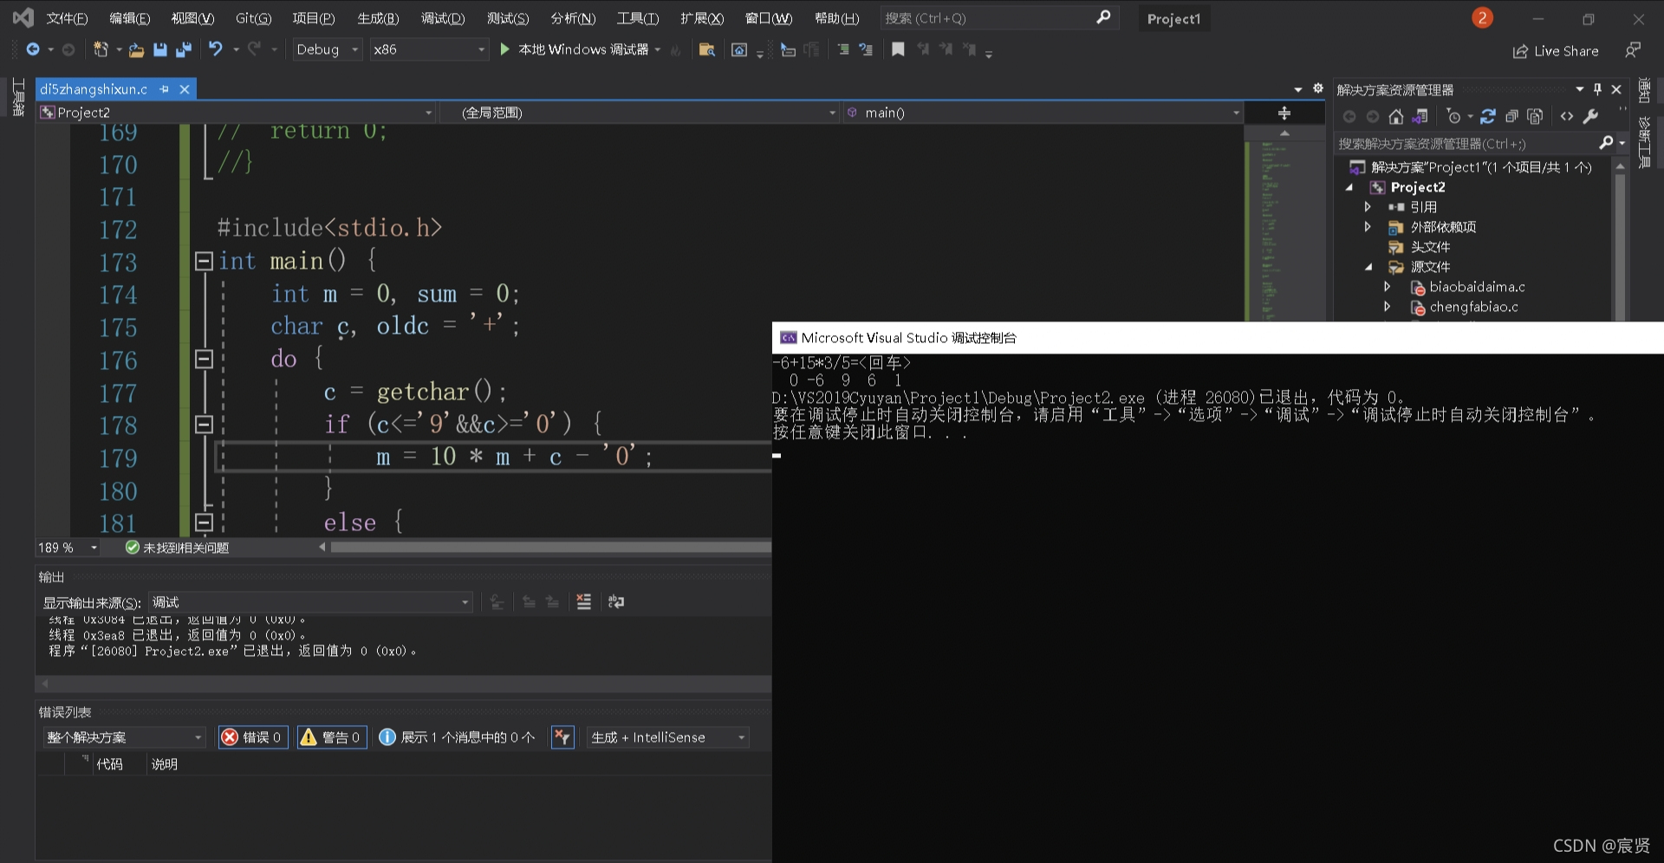
Task: Open the Project2 scope dropdown
Action: click(236, 113)
